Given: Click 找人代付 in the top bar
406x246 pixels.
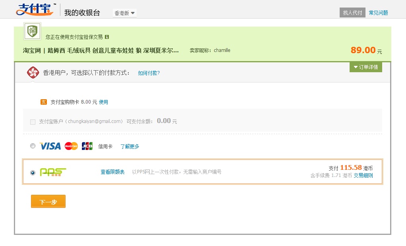Looking at the screenshot, I should [x=352, y=13].
